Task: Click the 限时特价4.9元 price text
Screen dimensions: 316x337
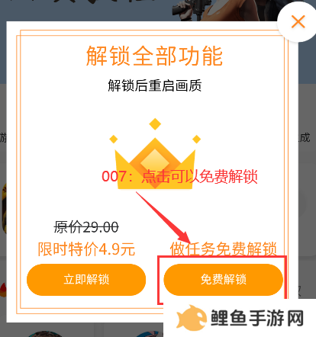Action: (86, 249)
